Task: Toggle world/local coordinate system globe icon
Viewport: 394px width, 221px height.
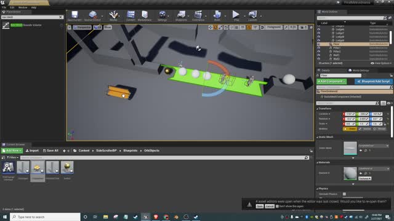Action: 226,27
